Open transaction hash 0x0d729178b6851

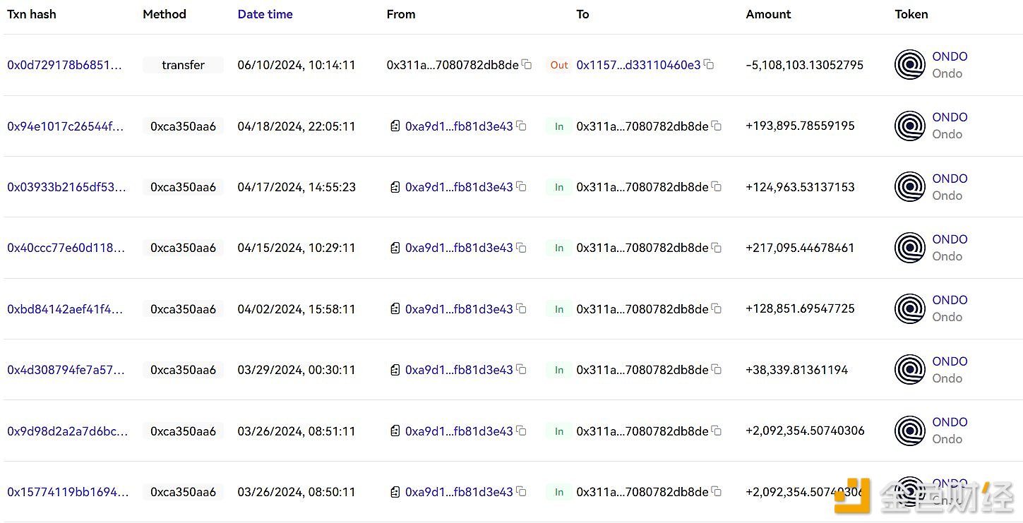pos(64,65)
